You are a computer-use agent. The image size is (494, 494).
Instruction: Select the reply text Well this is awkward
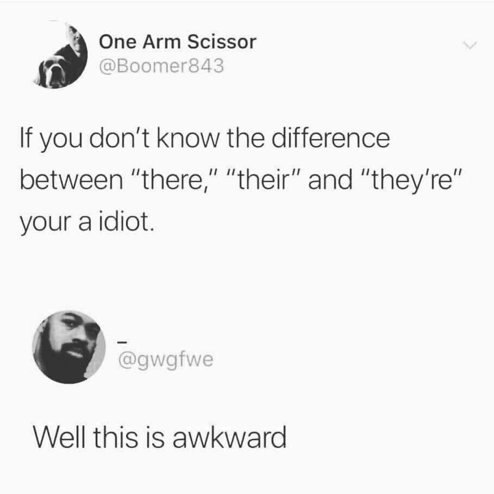[x=160, y=437]
